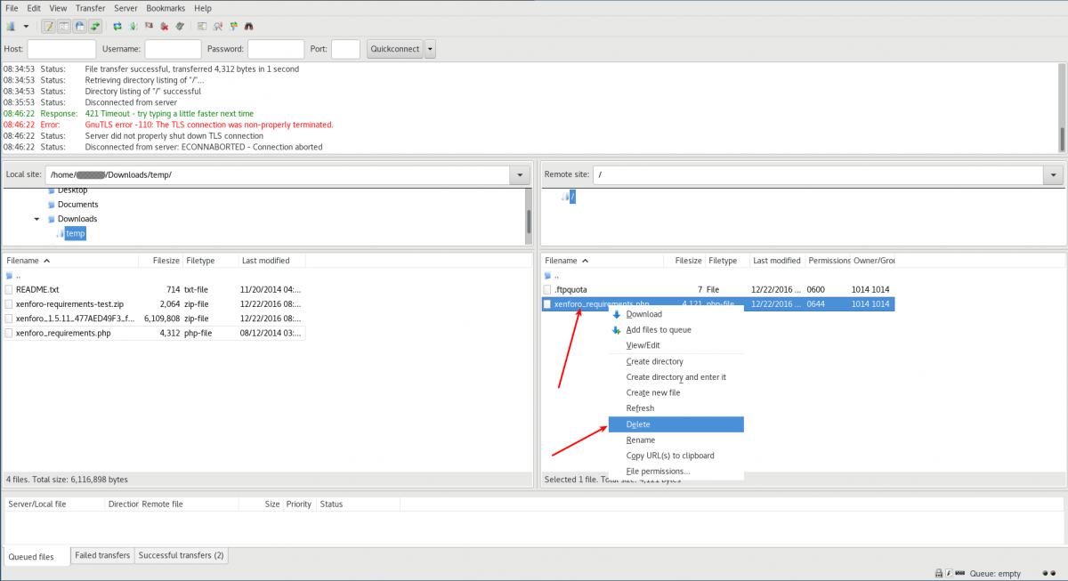Open the Transfer menu
This screenshot has width=1068, height=581.
pos(90,7)
